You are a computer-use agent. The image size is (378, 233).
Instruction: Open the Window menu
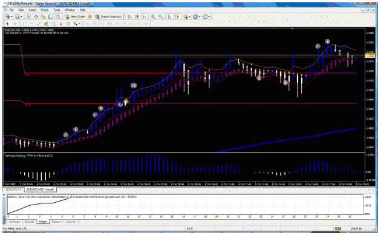pos(70,10)
